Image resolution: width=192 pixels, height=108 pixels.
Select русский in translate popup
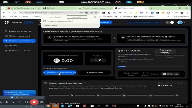click(x=77, y=17)
